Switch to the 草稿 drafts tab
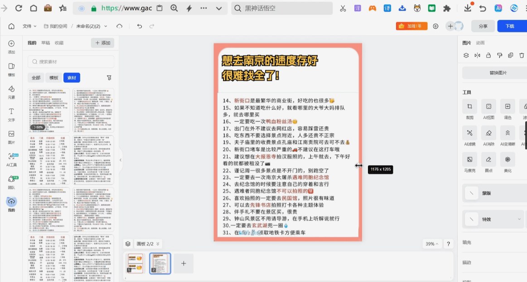This screenshot has height=282, width=527. 45,43
